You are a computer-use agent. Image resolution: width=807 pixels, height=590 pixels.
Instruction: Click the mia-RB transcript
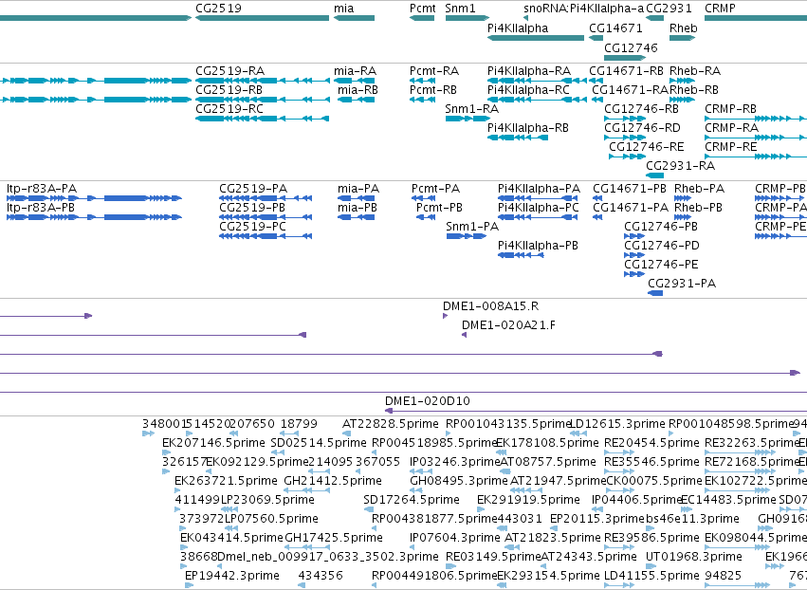click(357, 100)
